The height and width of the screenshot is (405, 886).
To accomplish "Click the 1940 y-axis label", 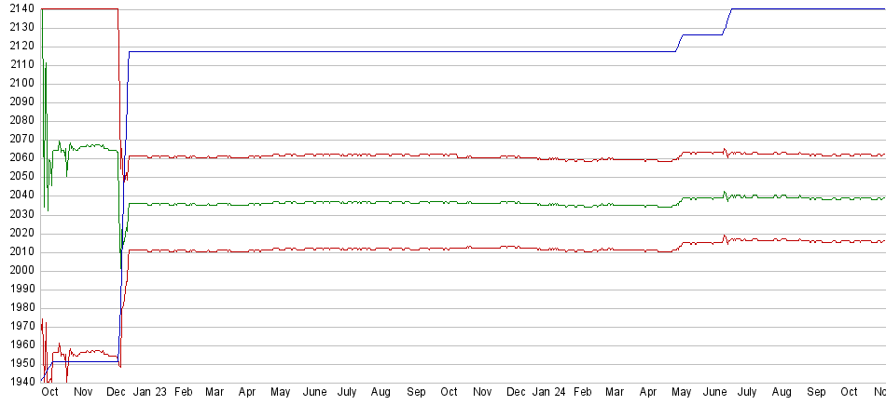I will point(19,383).
